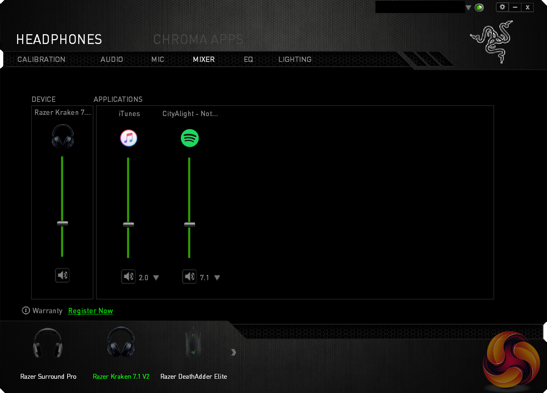Click the "iTunes" application label

point(130,114)
